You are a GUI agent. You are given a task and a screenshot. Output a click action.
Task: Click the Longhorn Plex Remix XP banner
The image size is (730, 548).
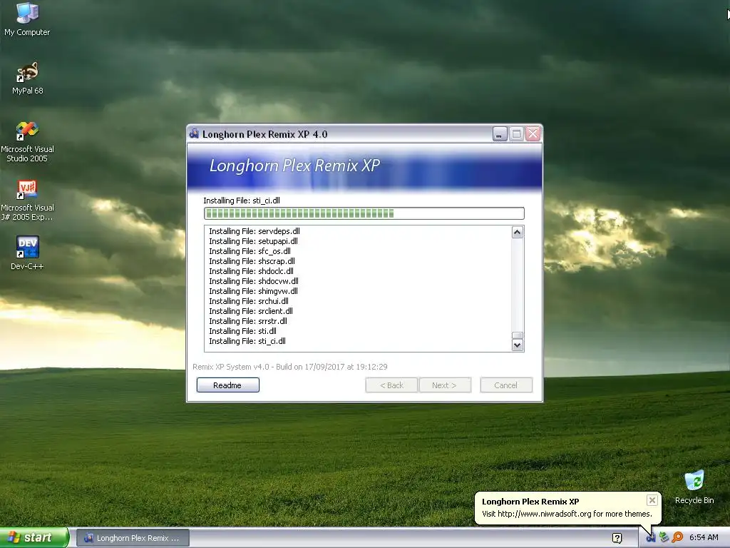coord(364,168)
